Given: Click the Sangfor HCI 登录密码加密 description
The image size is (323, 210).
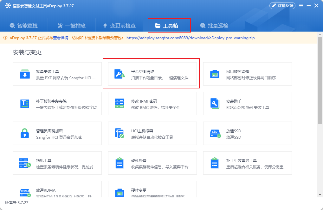Looking at the screenshot, I should [x=59, y=137].
